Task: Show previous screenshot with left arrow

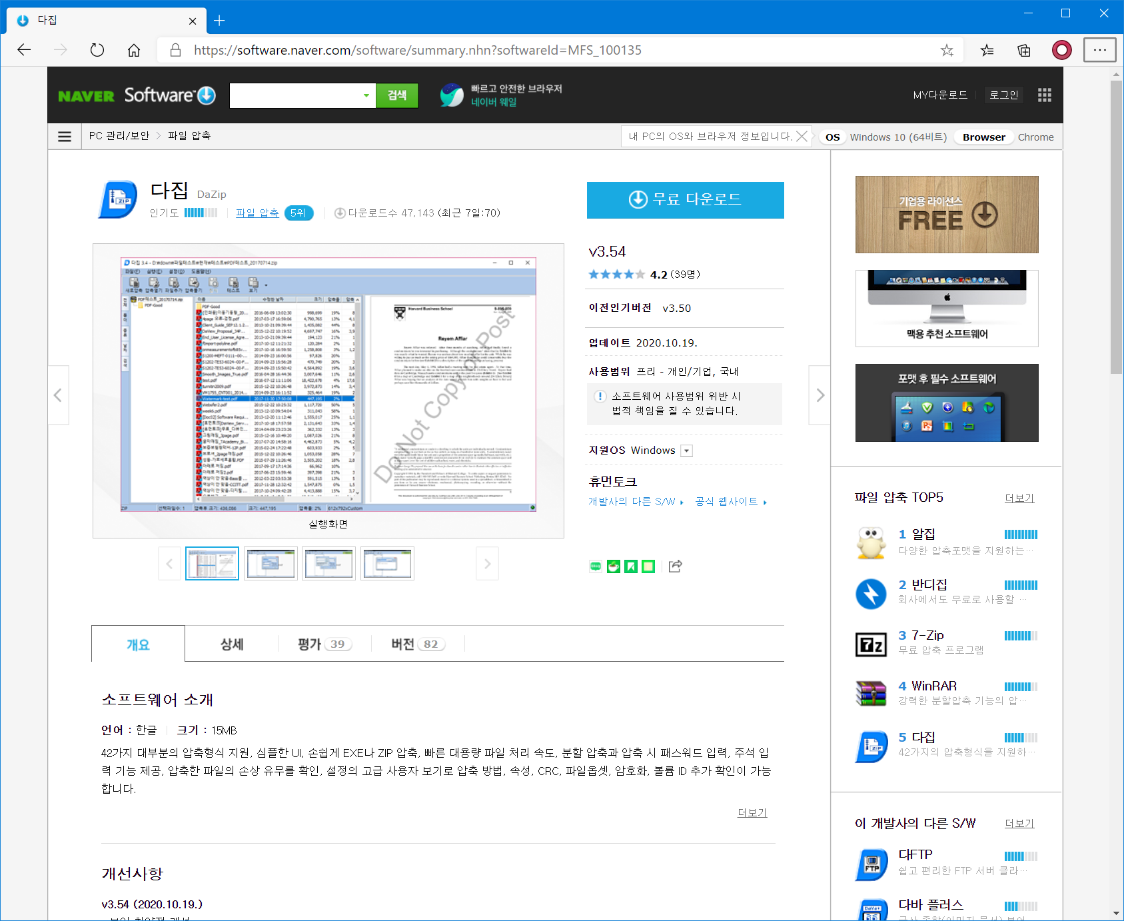Action: (58, 395)
